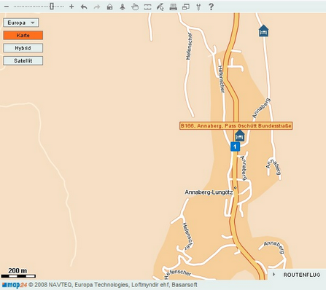Go to the home map view
Screen dimensions: 326x290
pyautogui.click(x=110, y=7)
